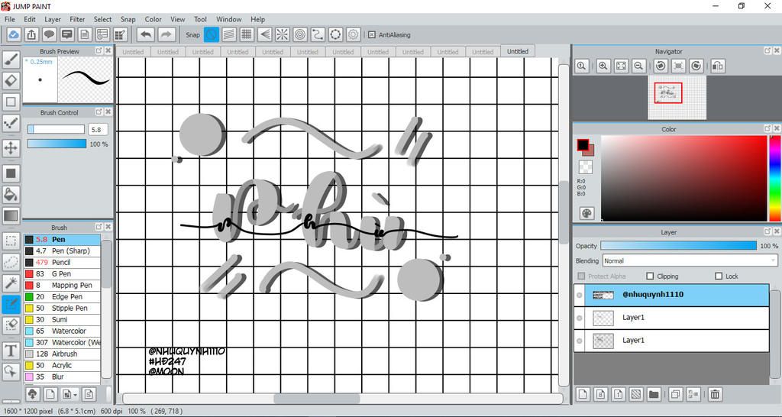Screen dimensions: 782x417
Task: Open the Snap menu
Action: (x=128, y=19)
